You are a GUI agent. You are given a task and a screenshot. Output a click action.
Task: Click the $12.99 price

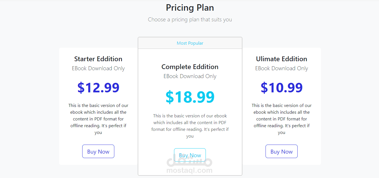pyautogui.click(x=98, y=88)
